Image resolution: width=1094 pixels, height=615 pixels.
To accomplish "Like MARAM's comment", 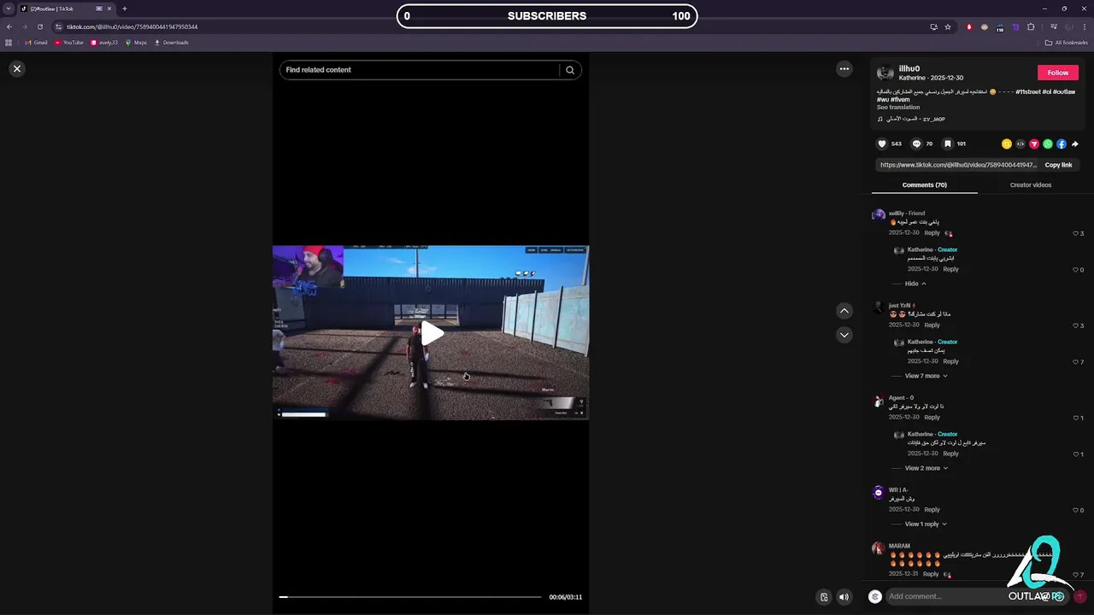I will 1076,575.
